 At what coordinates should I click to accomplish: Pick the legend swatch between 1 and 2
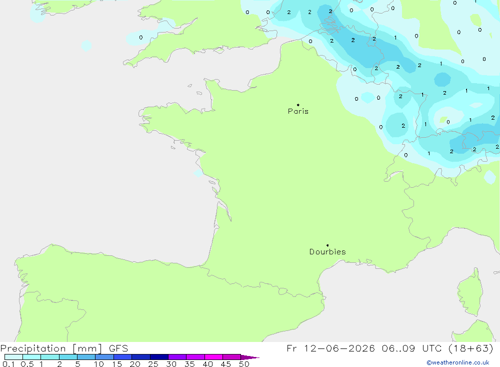pyautogui.click(x=50, y=357)
